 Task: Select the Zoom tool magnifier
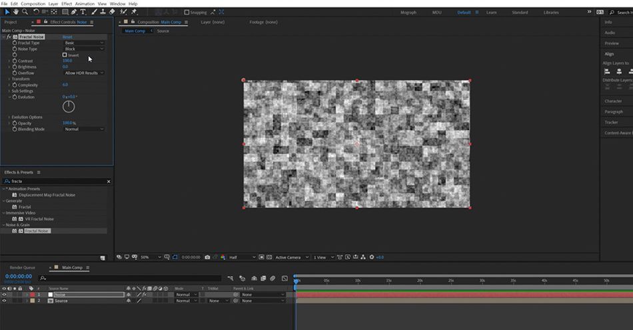[x=25, y=12]
